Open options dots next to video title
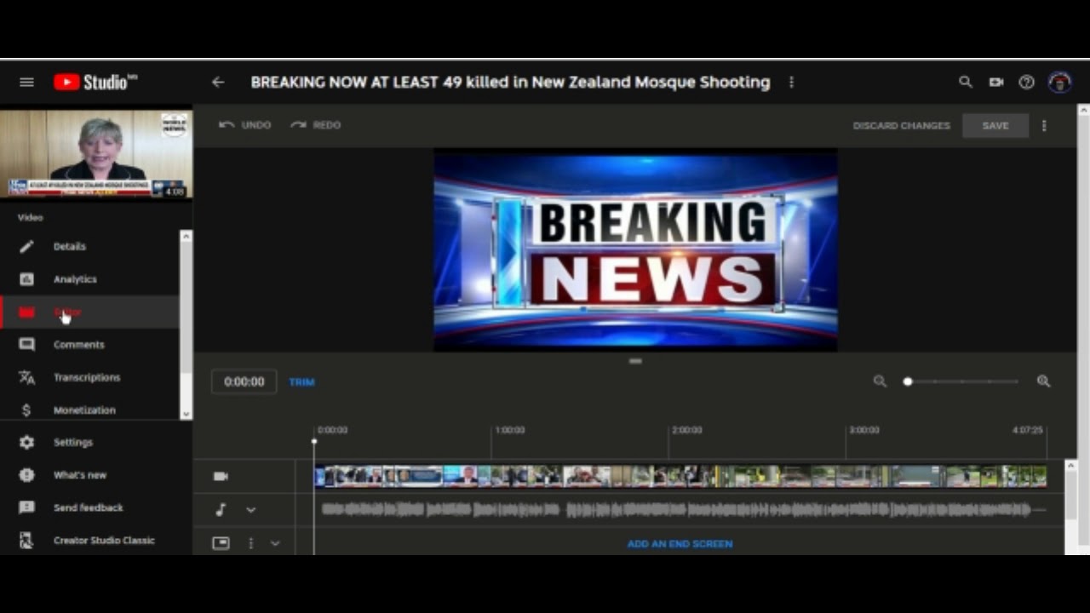The image size is (1090, 613). click(x=791, y=82)
